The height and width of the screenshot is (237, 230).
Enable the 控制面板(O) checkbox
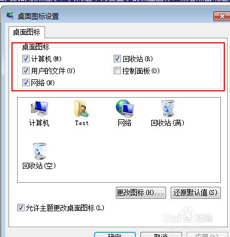117,71
